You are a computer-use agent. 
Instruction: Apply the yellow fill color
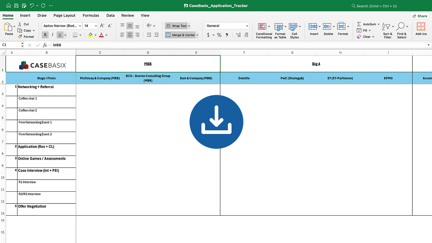(90, 35)
